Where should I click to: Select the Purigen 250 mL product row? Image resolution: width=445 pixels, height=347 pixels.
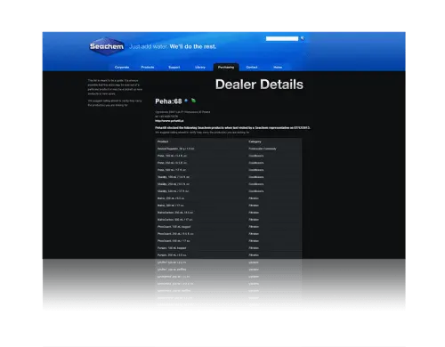[x=229, y=255]
